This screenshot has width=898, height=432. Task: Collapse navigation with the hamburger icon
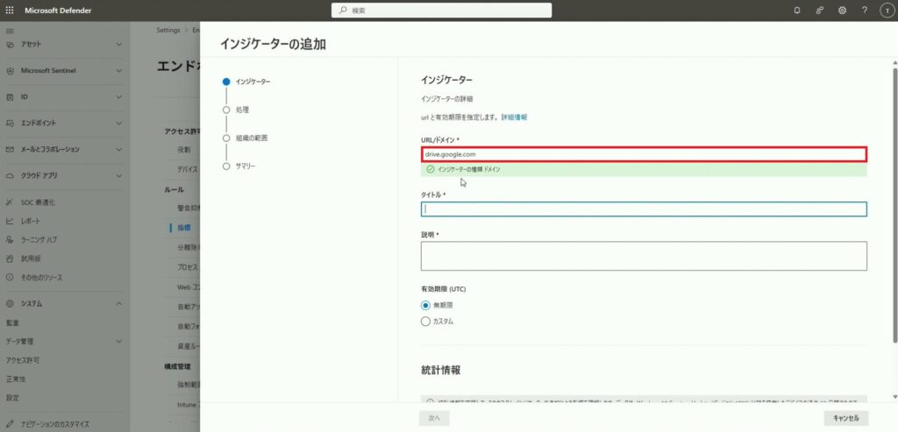click(10, 31)
